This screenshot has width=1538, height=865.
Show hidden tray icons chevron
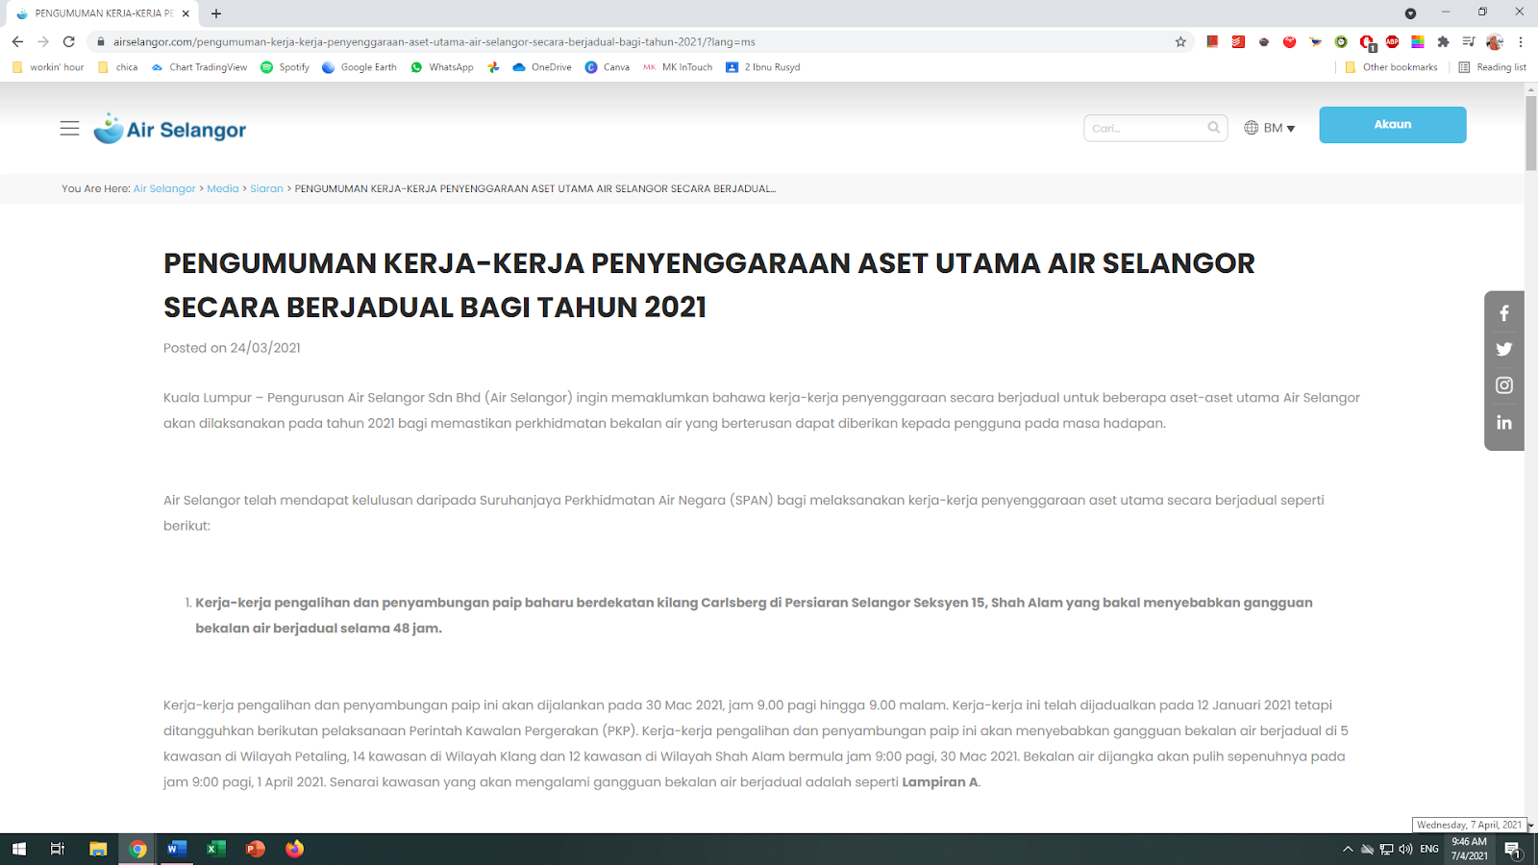pyautogui.click(x=1348, y=849)
